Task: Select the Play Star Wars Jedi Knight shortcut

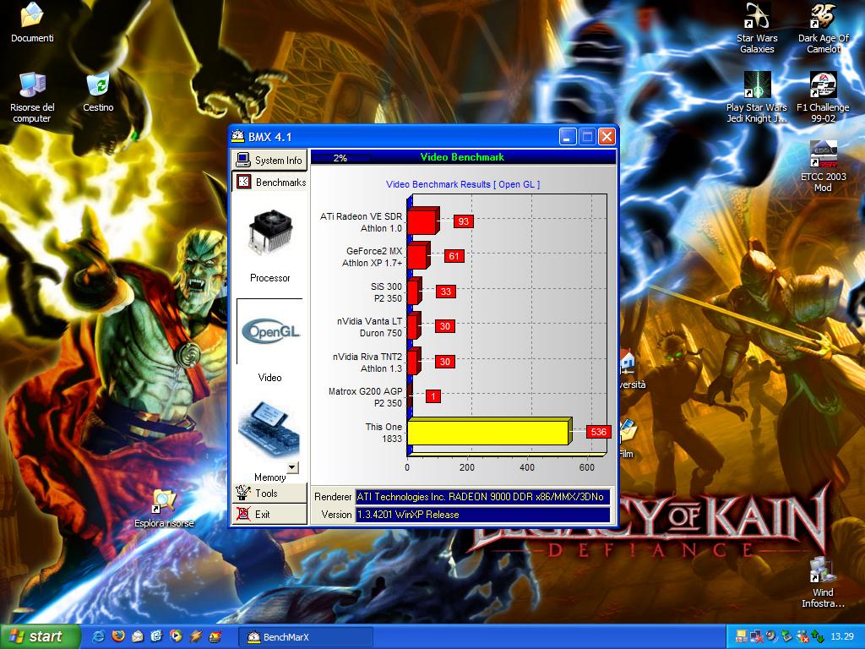Action: click(x=757, y=97)
